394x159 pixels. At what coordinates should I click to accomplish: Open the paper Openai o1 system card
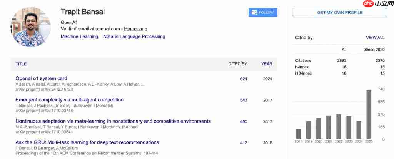[x=42, y=78]
